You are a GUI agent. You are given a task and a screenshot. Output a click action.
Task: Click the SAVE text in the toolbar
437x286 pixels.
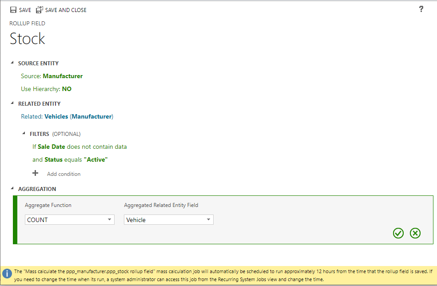click(25, 10)
